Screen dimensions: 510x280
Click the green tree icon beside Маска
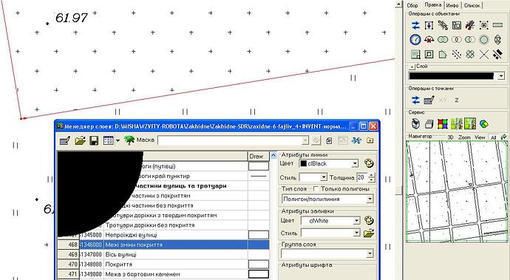click(x=129, y=140)
